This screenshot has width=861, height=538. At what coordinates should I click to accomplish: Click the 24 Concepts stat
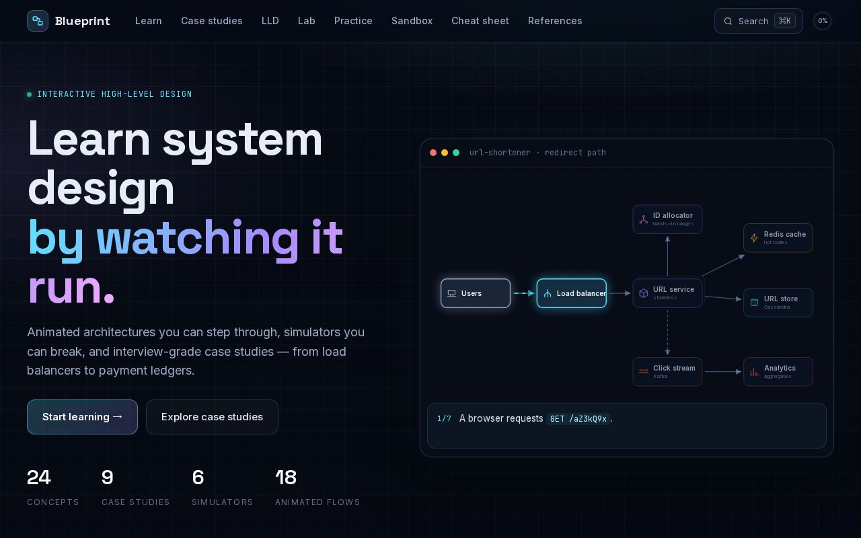click(x=53, y=488)
